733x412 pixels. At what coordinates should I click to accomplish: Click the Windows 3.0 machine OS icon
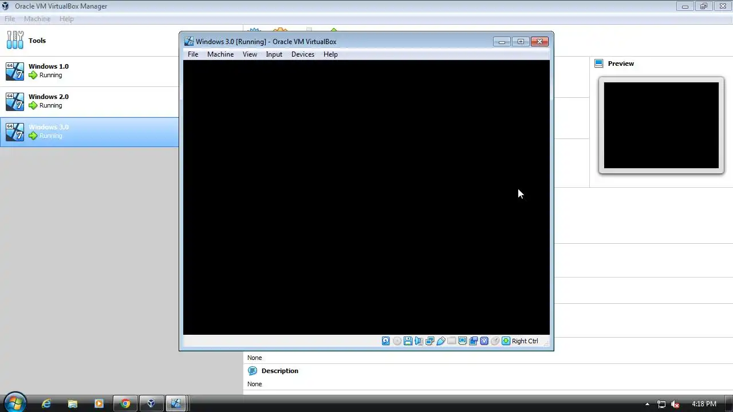[15, 132]
